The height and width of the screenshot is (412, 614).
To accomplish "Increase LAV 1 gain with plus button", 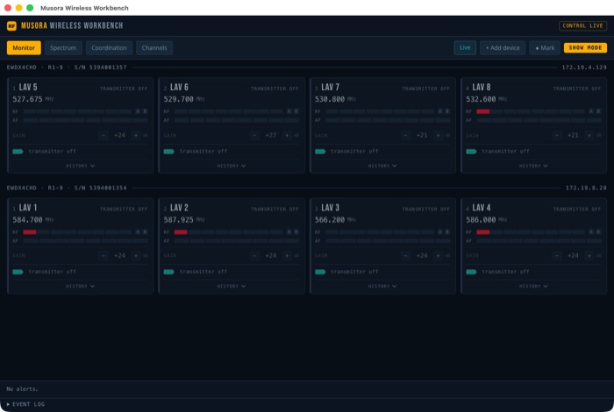I will pyautogui.click(x=136, y=255).
